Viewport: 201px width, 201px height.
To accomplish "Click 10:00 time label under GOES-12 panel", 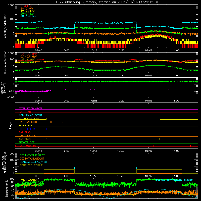I will point(66,101).
